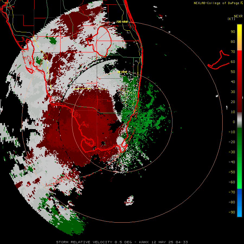
Task: Click the -20 knot scale label
Action: coord(232,142)
